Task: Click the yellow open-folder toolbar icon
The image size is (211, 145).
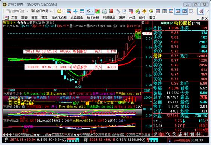Action: (60, 11)
